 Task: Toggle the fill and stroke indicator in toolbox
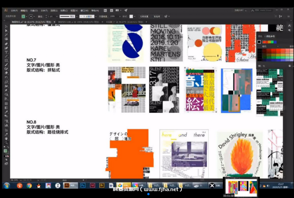6,151
